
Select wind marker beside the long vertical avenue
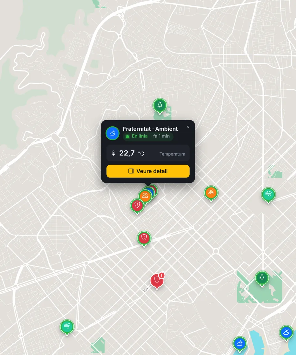point(268,194)
